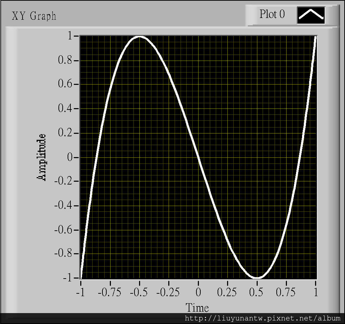Click the y-axis value 0.8
The height and width of the screenshot is (324, 345).
click(x=65, y=60)
